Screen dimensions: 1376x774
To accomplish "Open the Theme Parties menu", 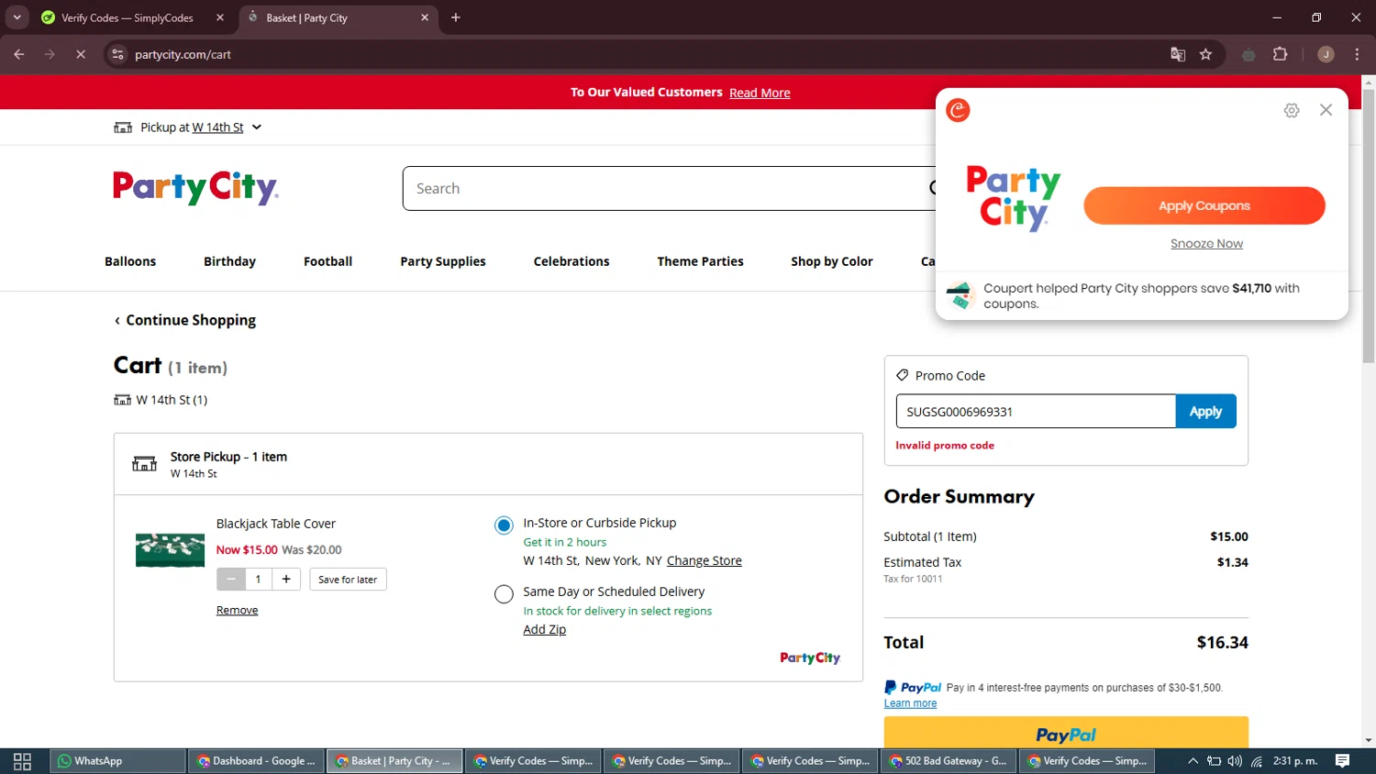I will point(700,261).
